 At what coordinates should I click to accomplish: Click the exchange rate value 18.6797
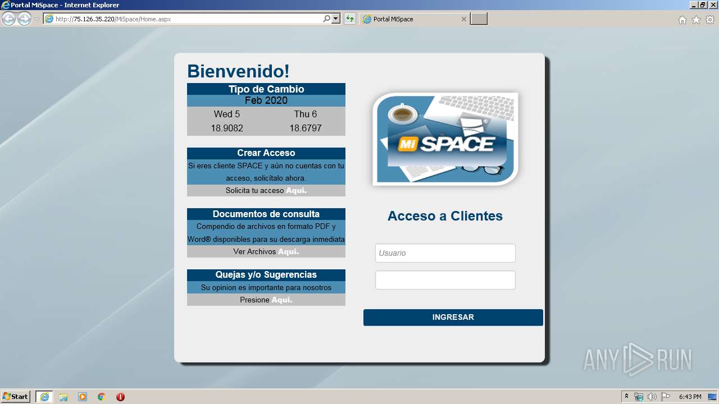point(306,128)
